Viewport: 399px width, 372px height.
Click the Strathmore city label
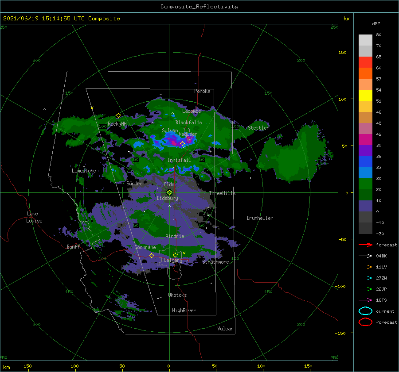click(x=215, y=262)
